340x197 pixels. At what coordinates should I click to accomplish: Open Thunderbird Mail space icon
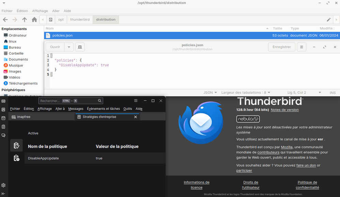[3, 101]
